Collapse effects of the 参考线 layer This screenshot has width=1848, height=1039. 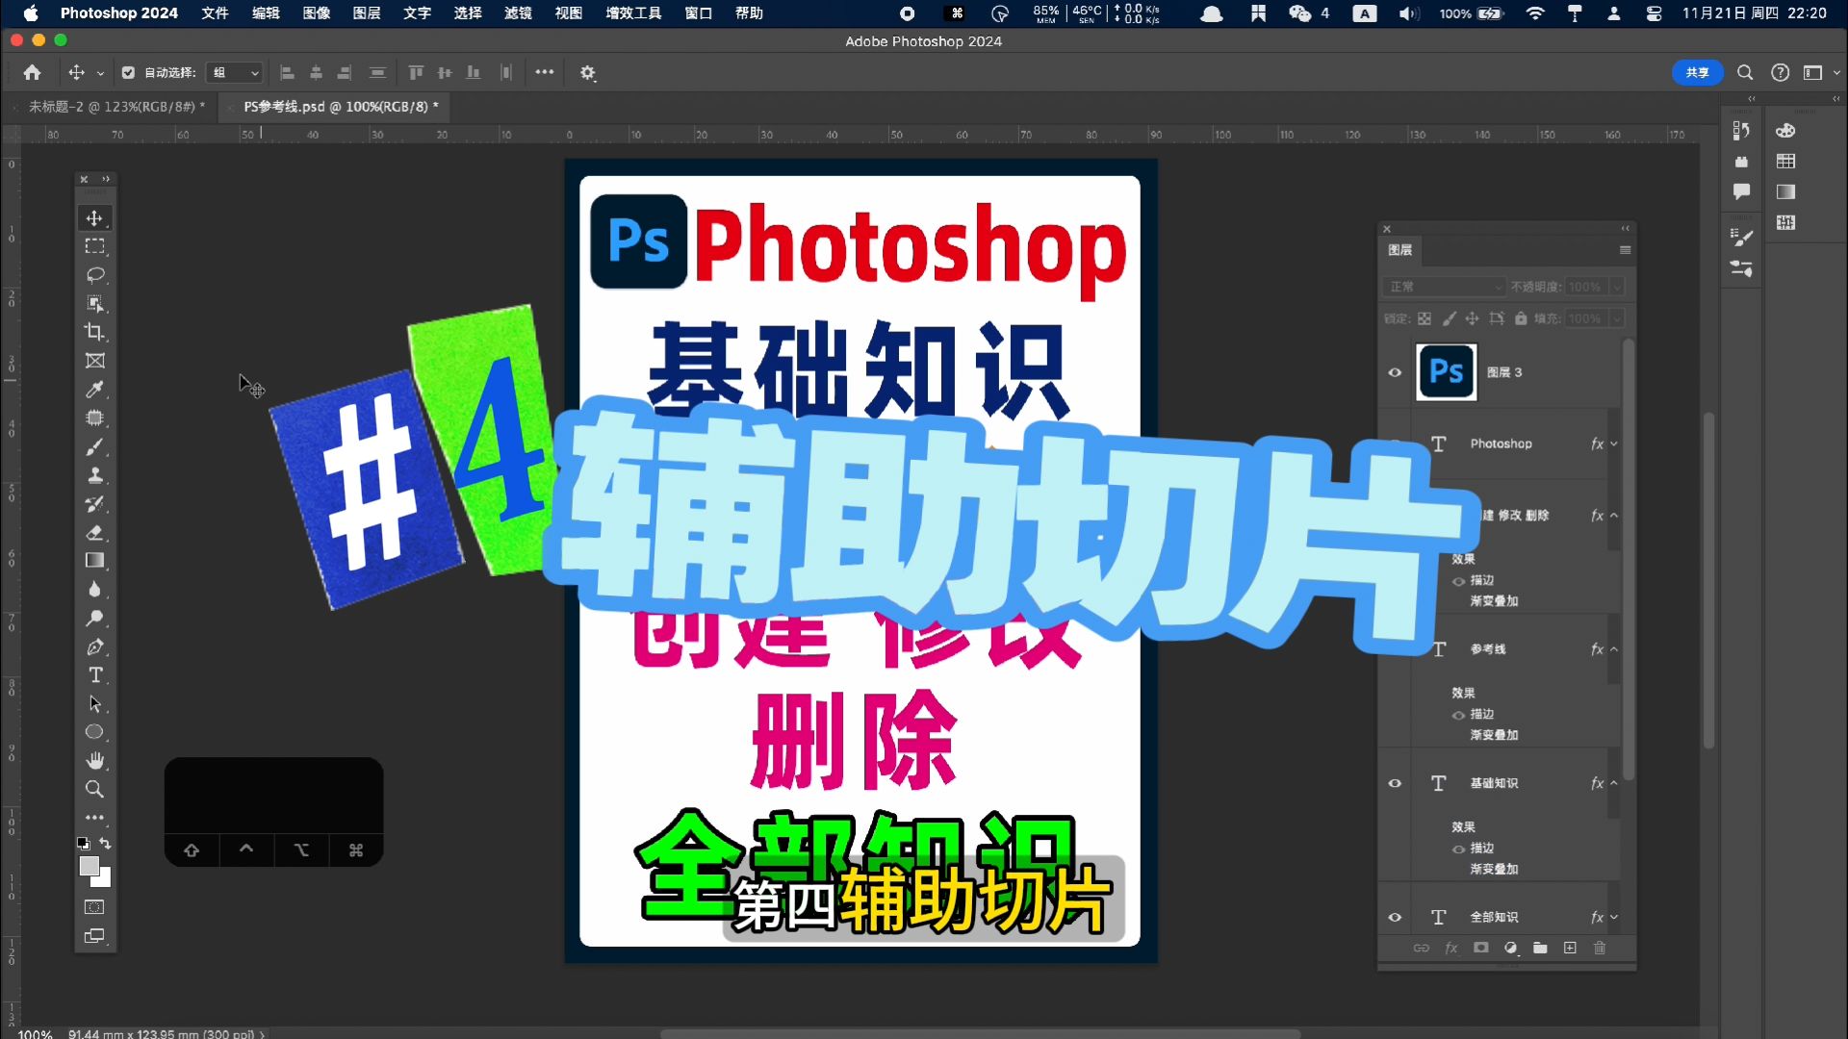(1614, 649)
